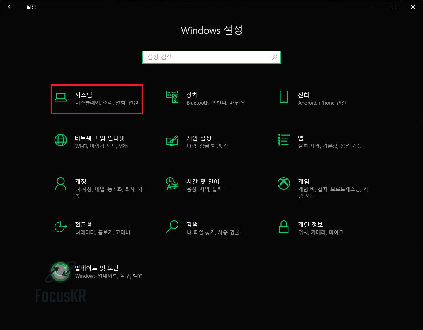Screen dimensions: 423x330
Task: Open the 계정 settings title
Action: (81, 182)
